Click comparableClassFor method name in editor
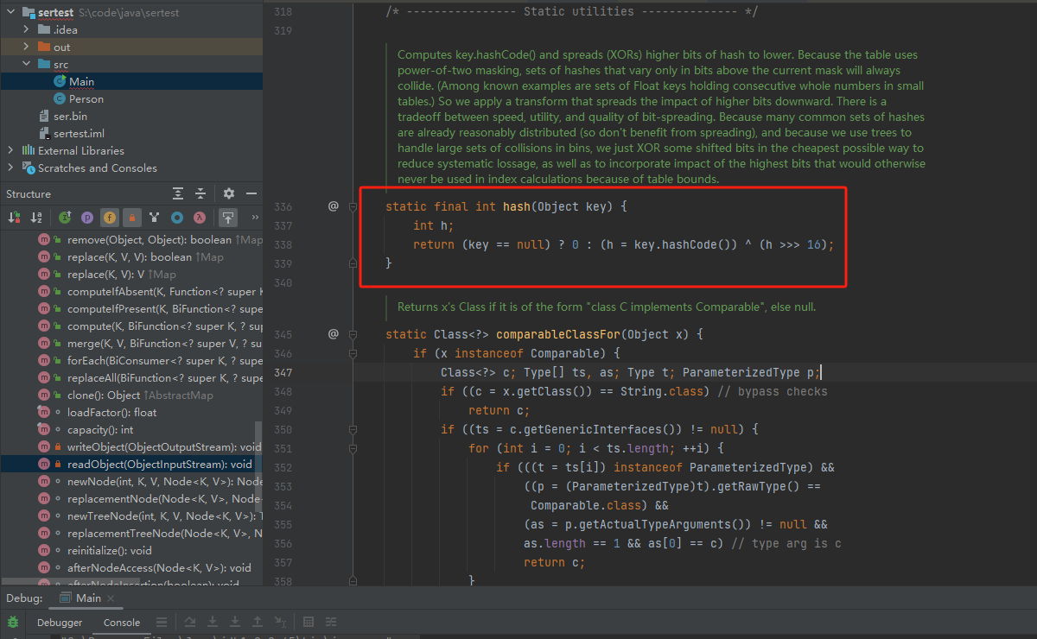Screen dimensions: 1037x639 [558, 334]
